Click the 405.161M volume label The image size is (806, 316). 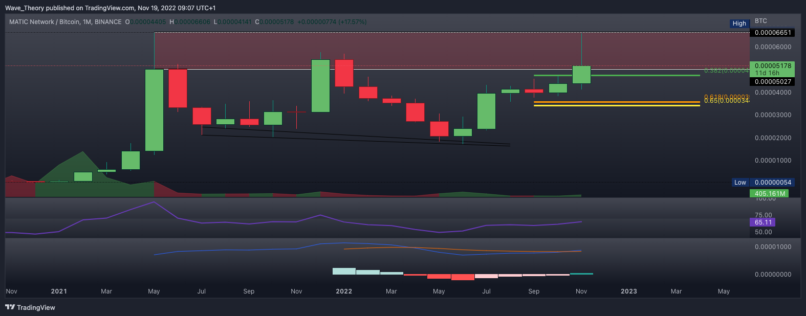[770, 194]
